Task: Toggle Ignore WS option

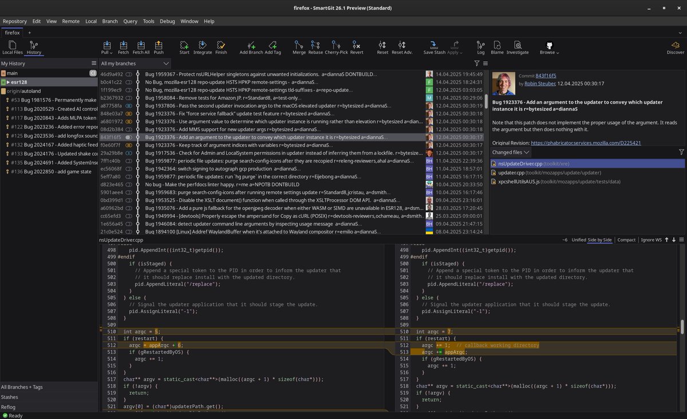Action: [x=650, y=240]
